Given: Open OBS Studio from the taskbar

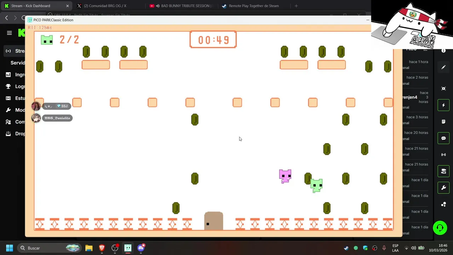Looking at the screenshot, I should (115, 248).
